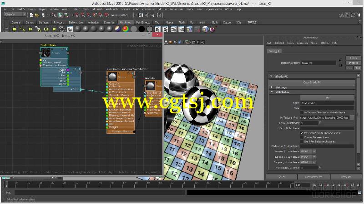Click the Open ShaderFX button
The height and width of the screenshot is (204, 364).
(312, 82)
